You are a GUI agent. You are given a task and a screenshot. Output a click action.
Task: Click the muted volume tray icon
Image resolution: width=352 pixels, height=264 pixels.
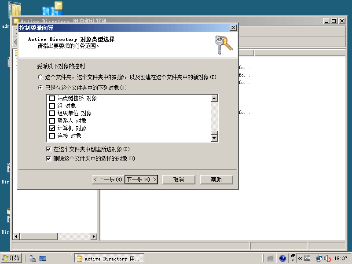pyautogui.click(x=327, y=259)
